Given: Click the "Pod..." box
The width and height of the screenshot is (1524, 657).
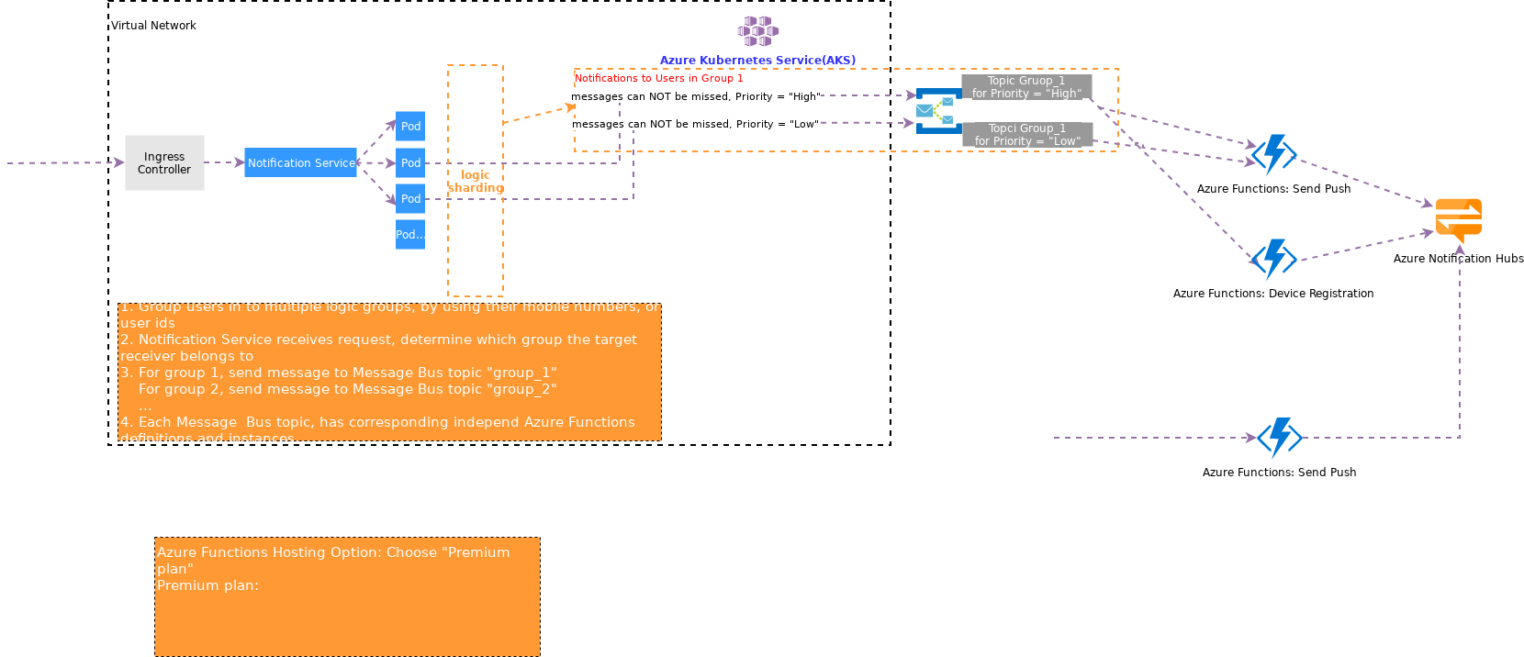Looking at the screenshot, I should [410, 234].
